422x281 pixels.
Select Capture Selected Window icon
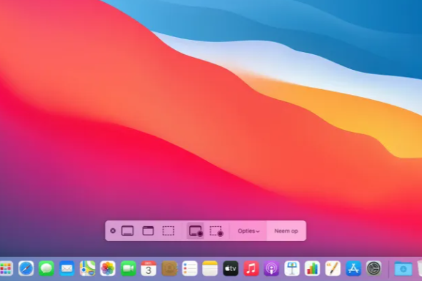coord(148,230)
